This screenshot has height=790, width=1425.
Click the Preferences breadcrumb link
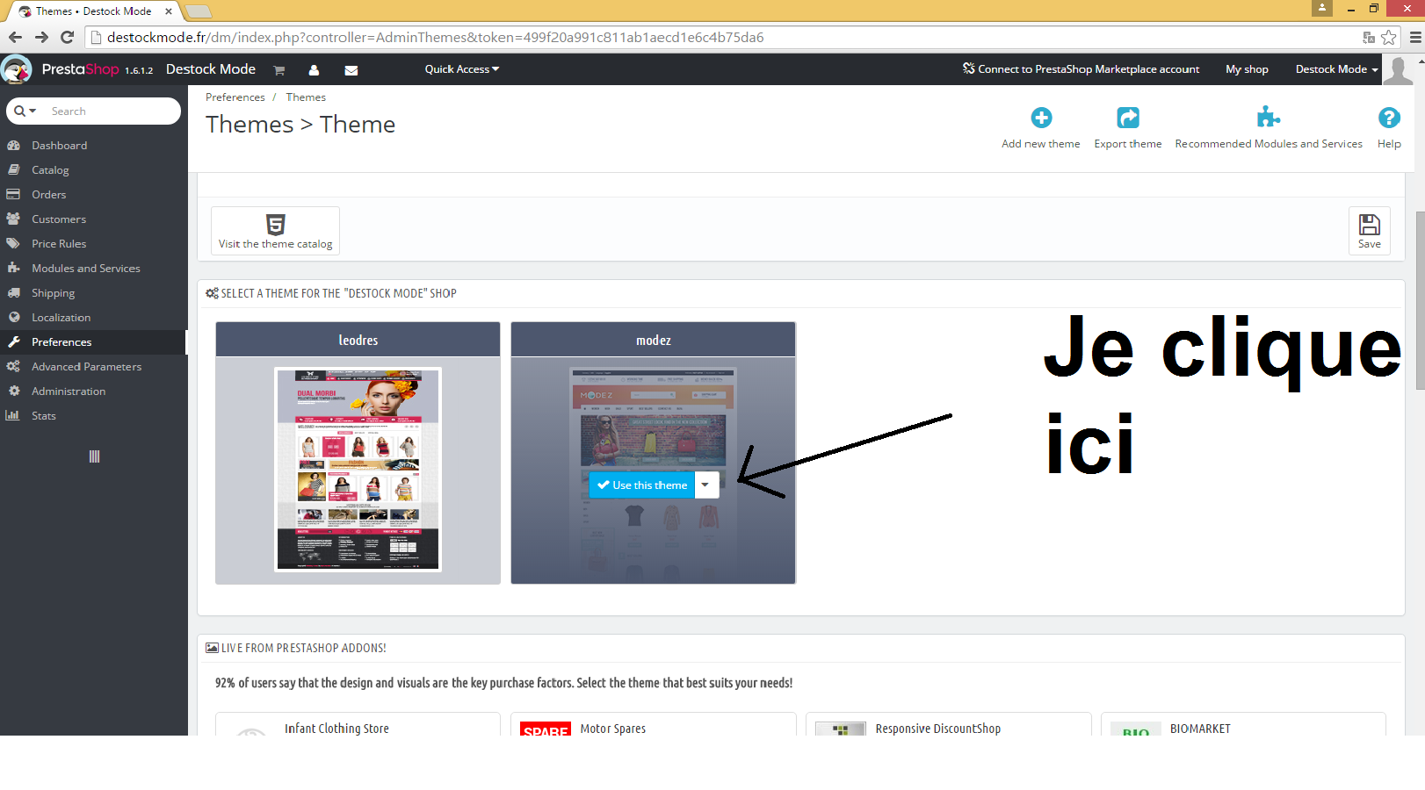tap(235, 97)
